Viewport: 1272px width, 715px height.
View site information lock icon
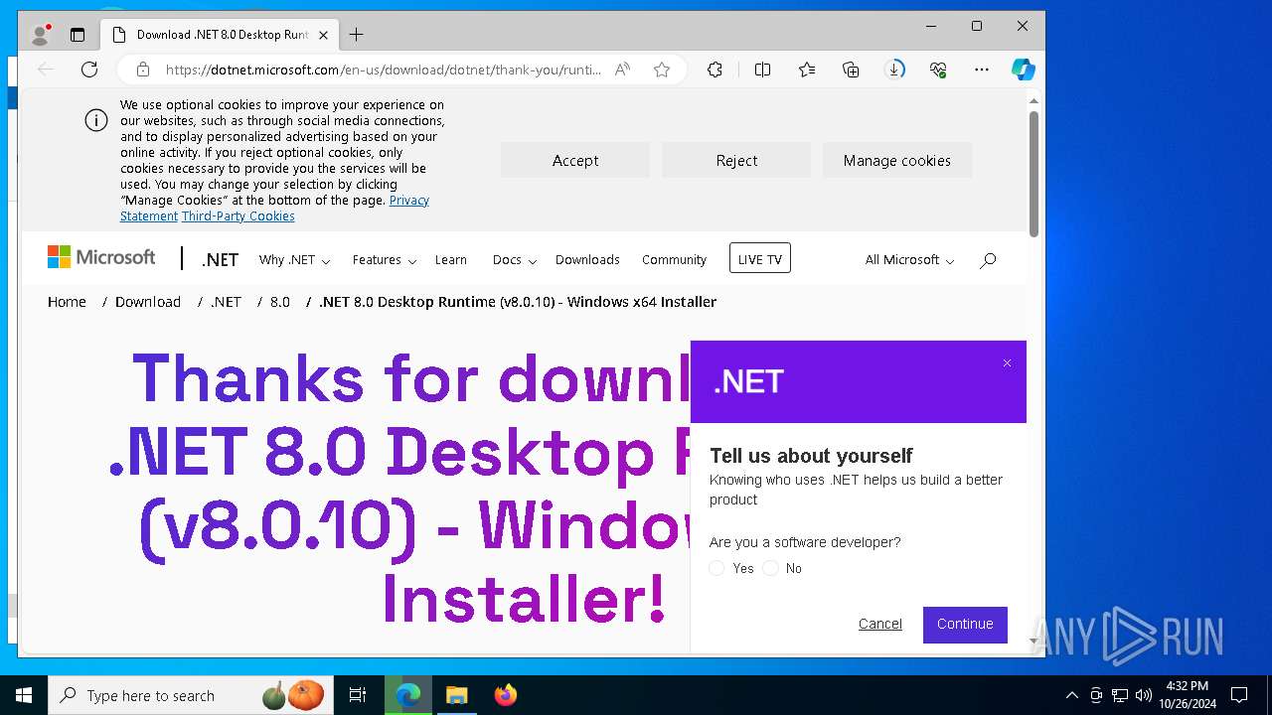tap(143, 70)
